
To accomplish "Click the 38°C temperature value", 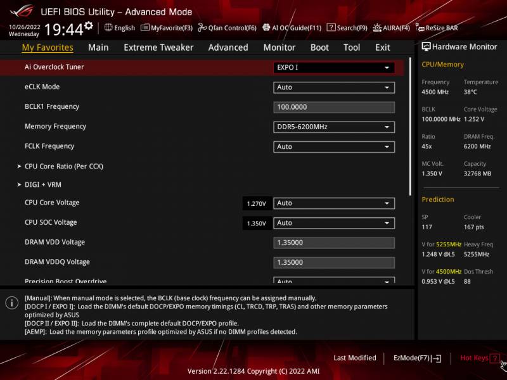I will click(x=470, y=92).
